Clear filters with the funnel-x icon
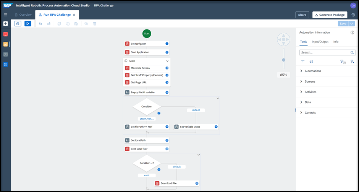359x192 pixels. (353, 62)
